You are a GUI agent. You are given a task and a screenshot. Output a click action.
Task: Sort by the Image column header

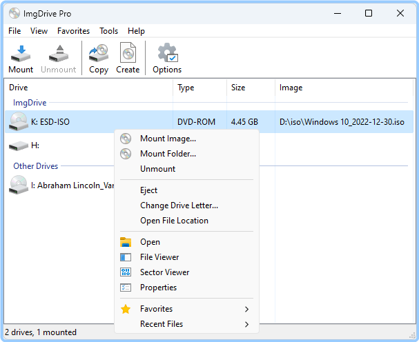pos(291,88)
